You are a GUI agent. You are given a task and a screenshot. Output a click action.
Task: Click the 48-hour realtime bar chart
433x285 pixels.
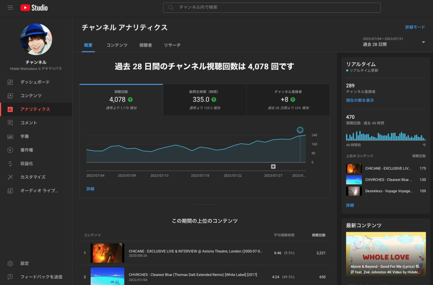click(386, 135)
